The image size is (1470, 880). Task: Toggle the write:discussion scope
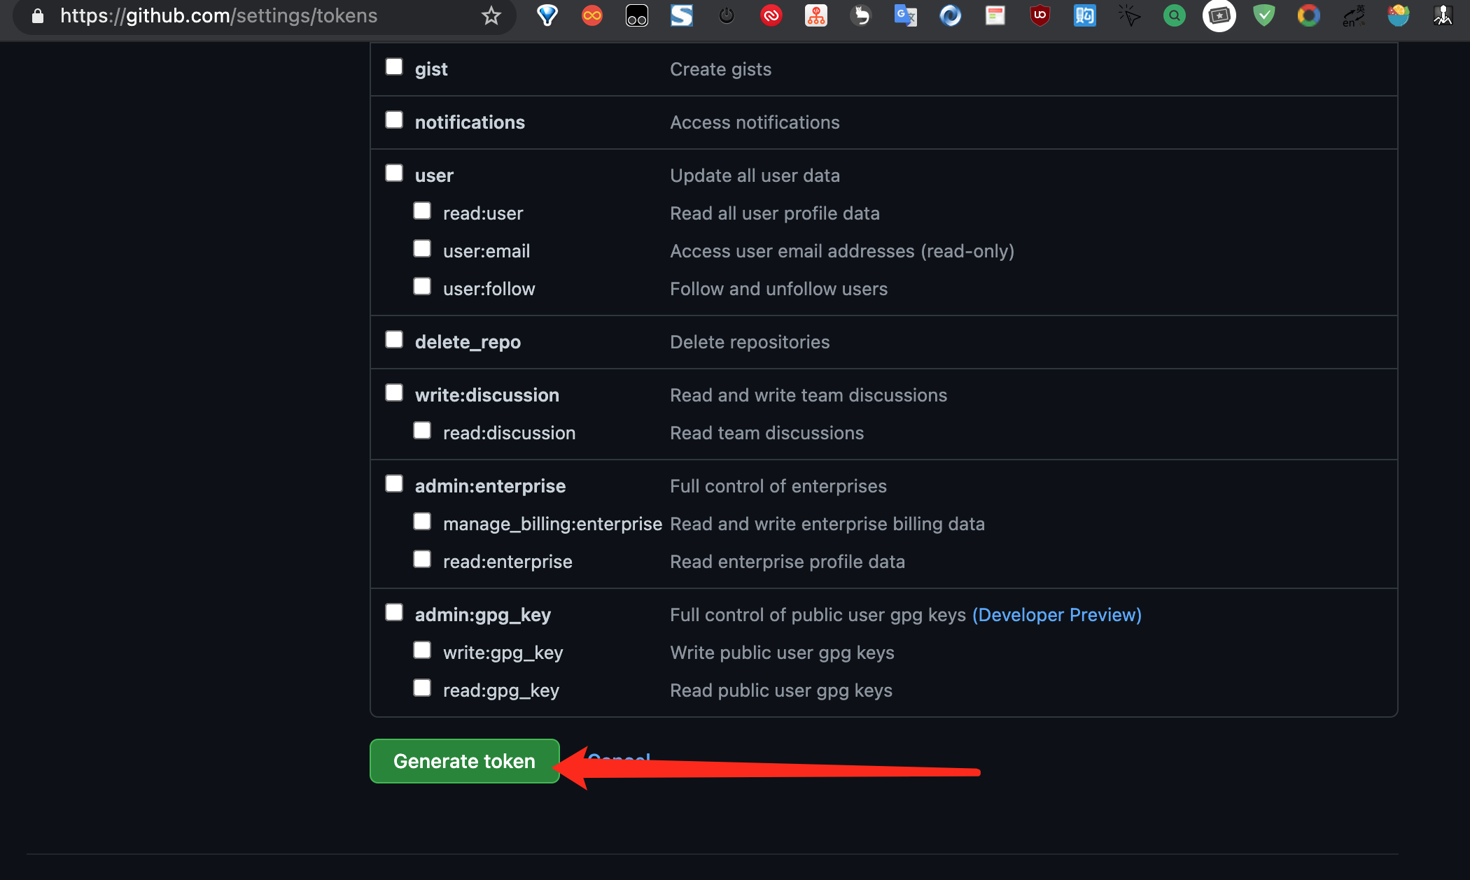point(394,393)
